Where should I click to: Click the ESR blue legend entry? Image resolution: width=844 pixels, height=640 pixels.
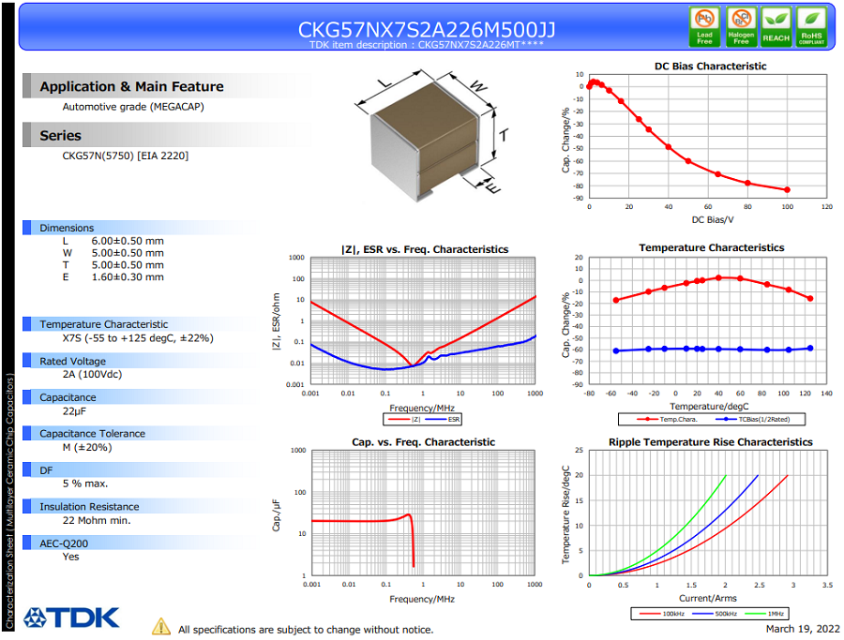pos(442,419)
